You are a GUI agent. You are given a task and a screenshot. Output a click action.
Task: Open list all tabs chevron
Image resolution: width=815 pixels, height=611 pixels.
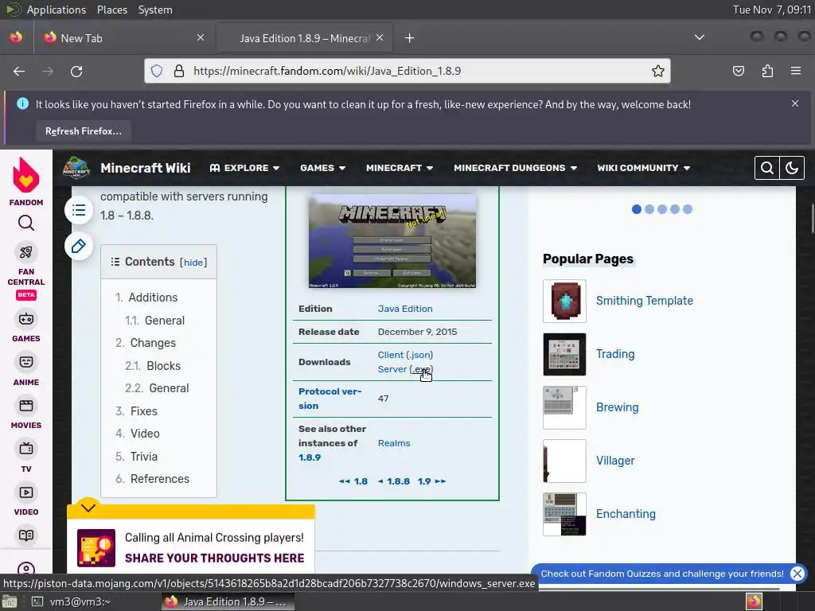(700, 37)
